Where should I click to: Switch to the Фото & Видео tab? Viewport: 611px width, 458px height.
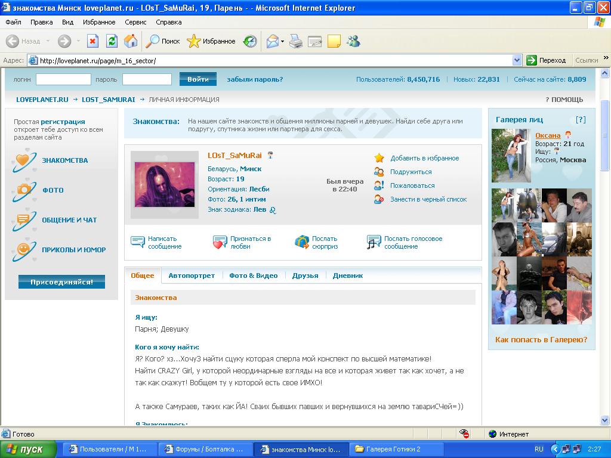(253, 276)
